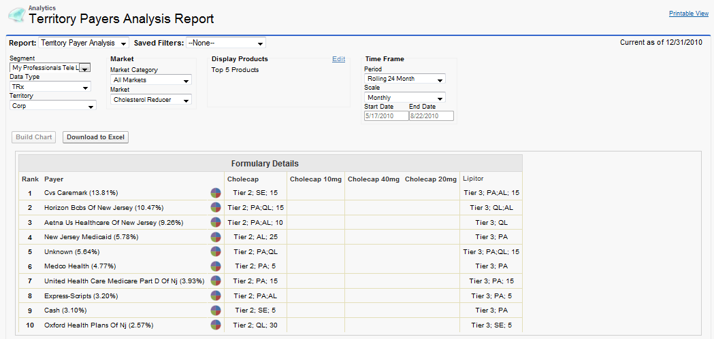
Task: Open pie chart for Oxford Health Plans
Action: pos(216,325)
